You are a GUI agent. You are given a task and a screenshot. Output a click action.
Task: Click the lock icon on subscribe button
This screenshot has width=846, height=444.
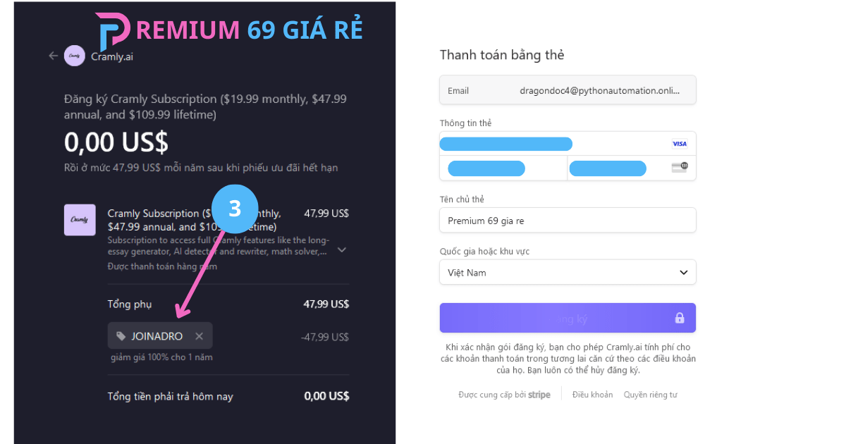[x=679, y=318]
